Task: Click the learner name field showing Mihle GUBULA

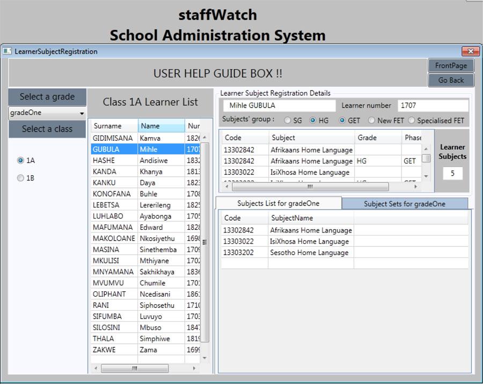Action: click(x=279, y=106)
